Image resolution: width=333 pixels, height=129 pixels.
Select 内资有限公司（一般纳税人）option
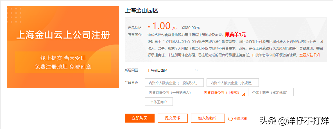[171, 92]
